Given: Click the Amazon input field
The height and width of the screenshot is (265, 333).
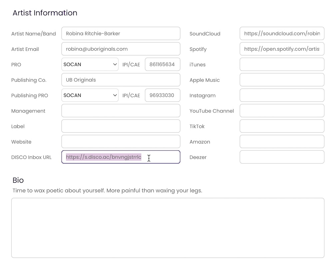Looking at the screenshot, I should pyautogui.click(x=282, y=141).
